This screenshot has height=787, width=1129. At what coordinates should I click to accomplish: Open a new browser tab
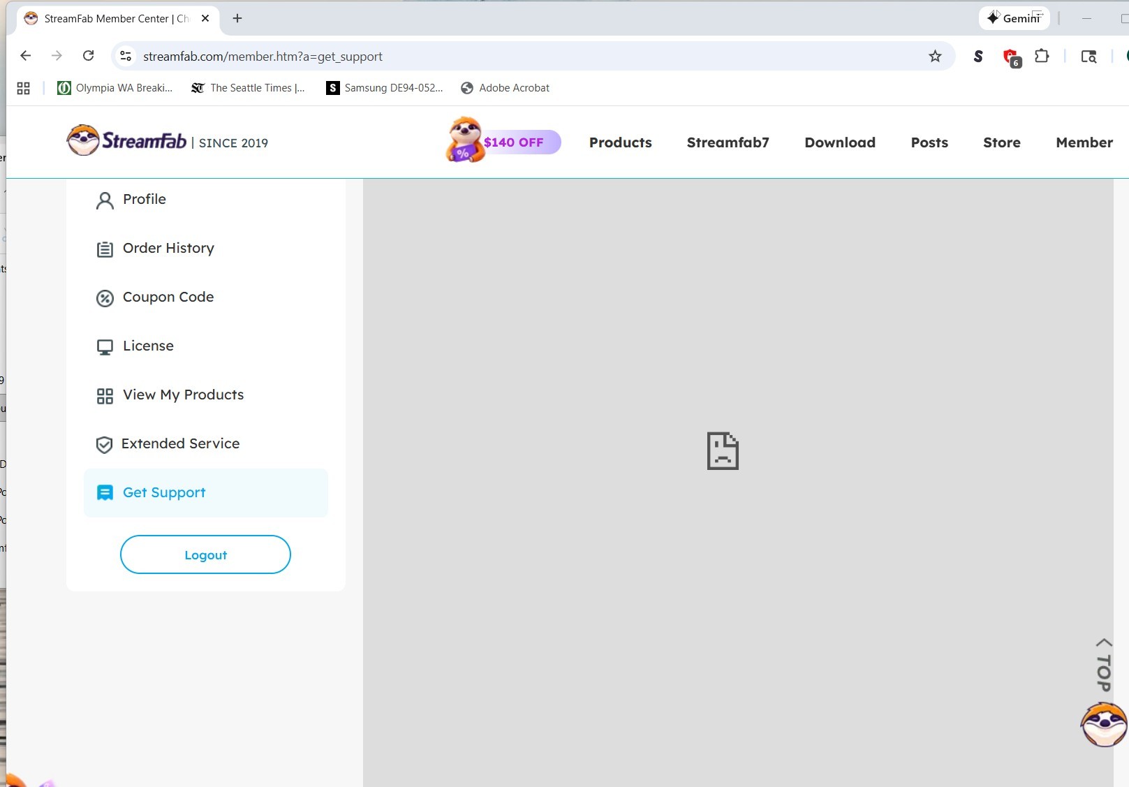pos(237,18)
